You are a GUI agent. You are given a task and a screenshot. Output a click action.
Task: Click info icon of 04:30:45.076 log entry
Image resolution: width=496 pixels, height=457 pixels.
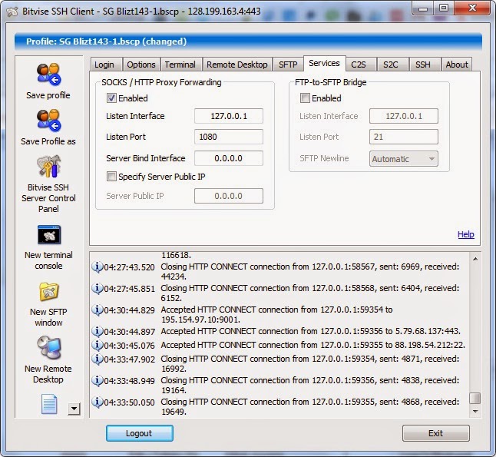coord(98,345)
